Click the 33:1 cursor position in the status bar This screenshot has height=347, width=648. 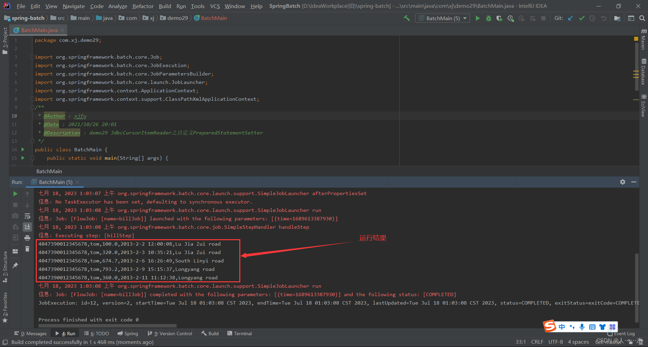point(520,342)
